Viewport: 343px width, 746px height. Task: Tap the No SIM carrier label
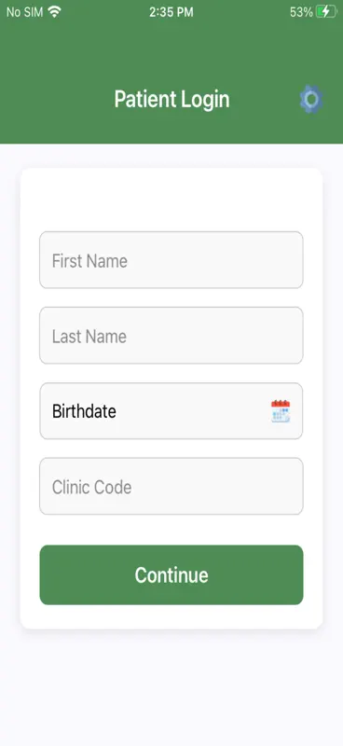click(25, 12)
